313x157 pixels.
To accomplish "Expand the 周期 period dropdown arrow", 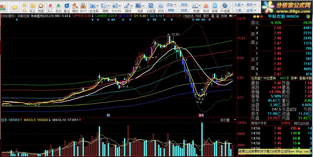I will 109,5.
